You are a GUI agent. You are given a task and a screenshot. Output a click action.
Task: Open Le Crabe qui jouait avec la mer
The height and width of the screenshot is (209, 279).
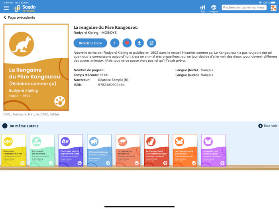tap(185, 150)
